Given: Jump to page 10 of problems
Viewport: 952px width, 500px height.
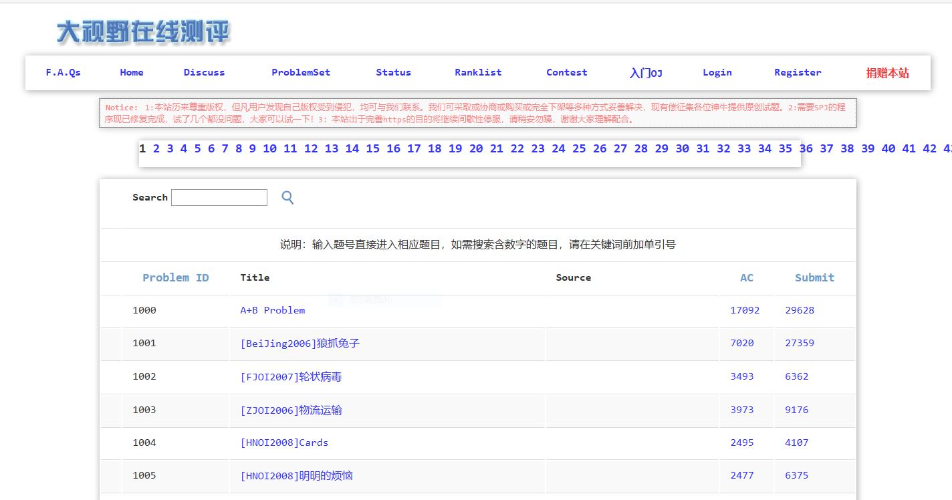Looking at the screenshot, I should 269,148.
